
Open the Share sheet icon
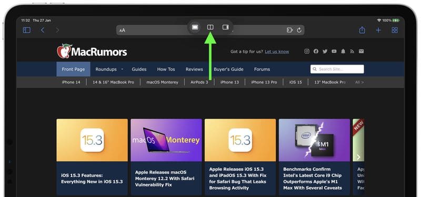point(362,30)
